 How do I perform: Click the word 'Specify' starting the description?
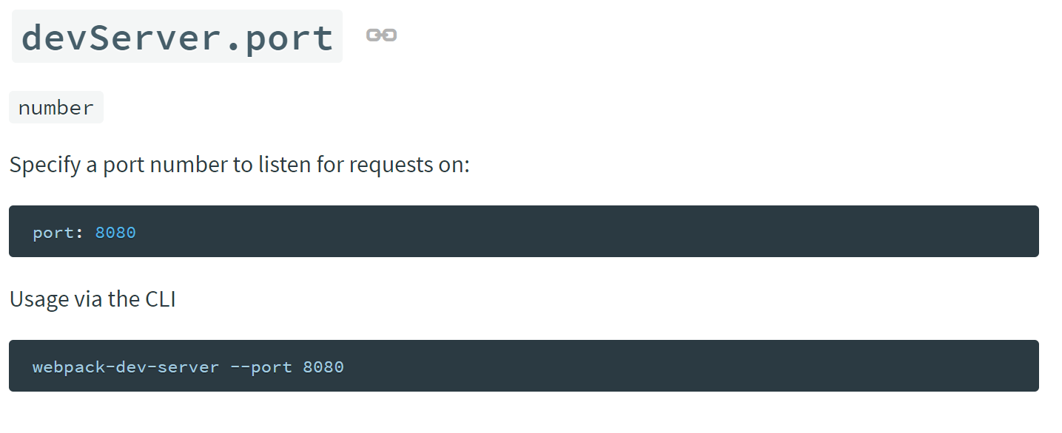[44, 164]
